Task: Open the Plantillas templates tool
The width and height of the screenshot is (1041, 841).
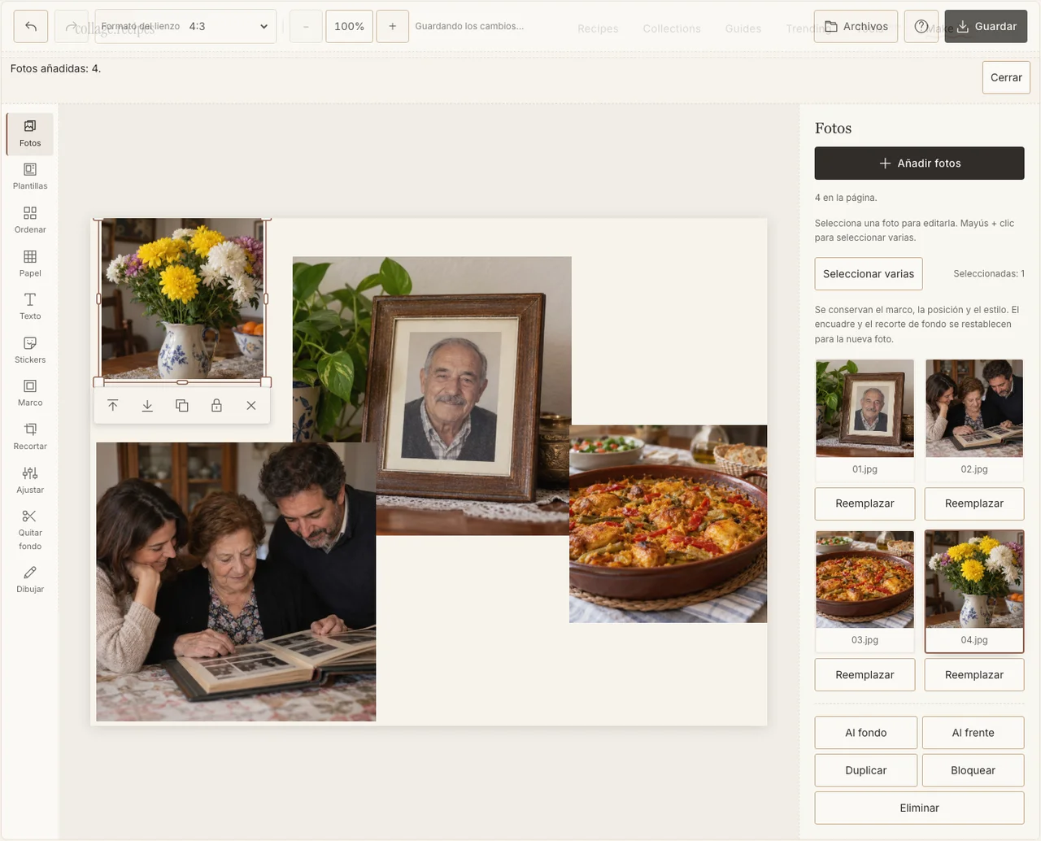Action: [x=30, y=176]
